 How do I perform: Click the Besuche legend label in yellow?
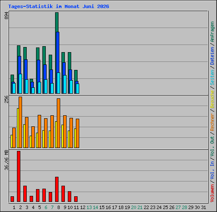click(x=212, y=100)
